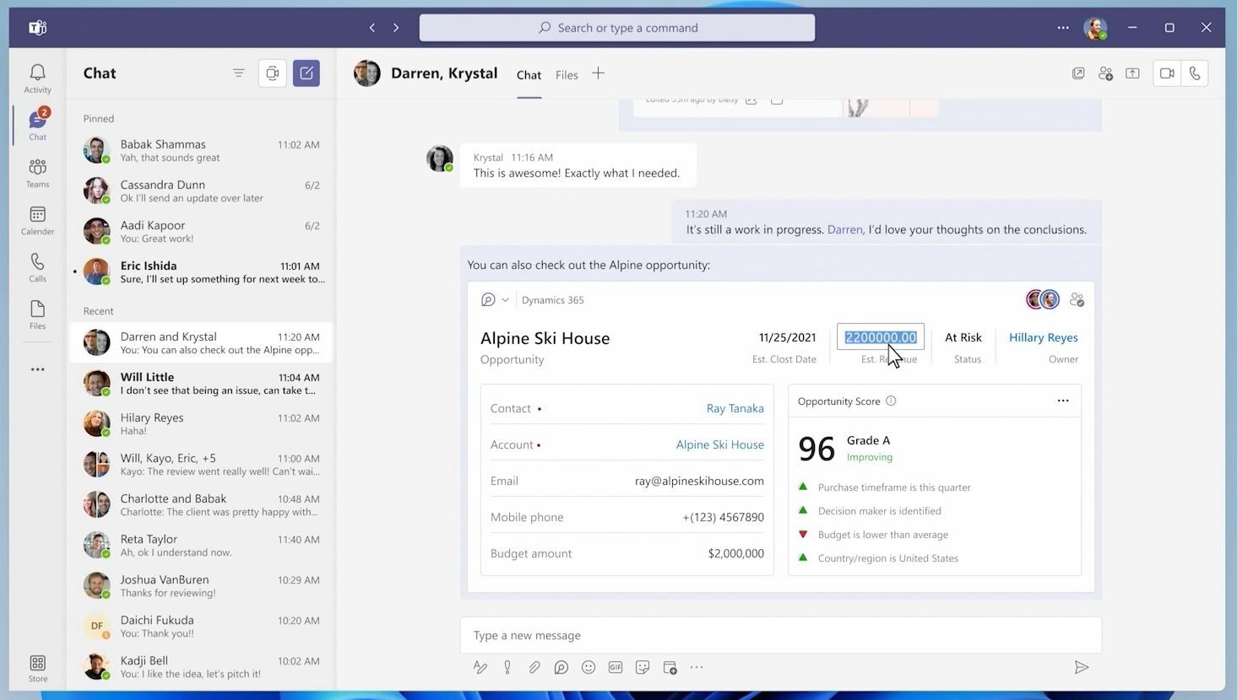This screenshot has height=700, width=1237.
Task: Open Kadji Bell chat
Action: [x=201, y=666]
